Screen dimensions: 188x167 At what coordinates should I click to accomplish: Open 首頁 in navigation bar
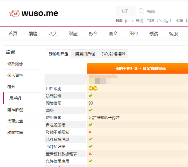pos(13,33)
